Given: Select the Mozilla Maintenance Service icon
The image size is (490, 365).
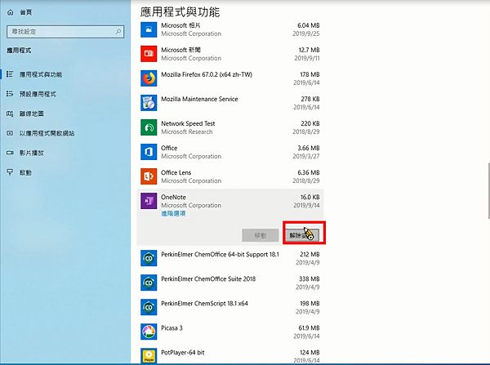Looking at the screenshot, I should click(149, 103).
